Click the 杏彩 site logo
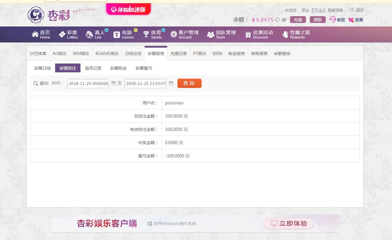Image resolution: width=392 pixels, height=240 pixels. click(x=49, y=15)
